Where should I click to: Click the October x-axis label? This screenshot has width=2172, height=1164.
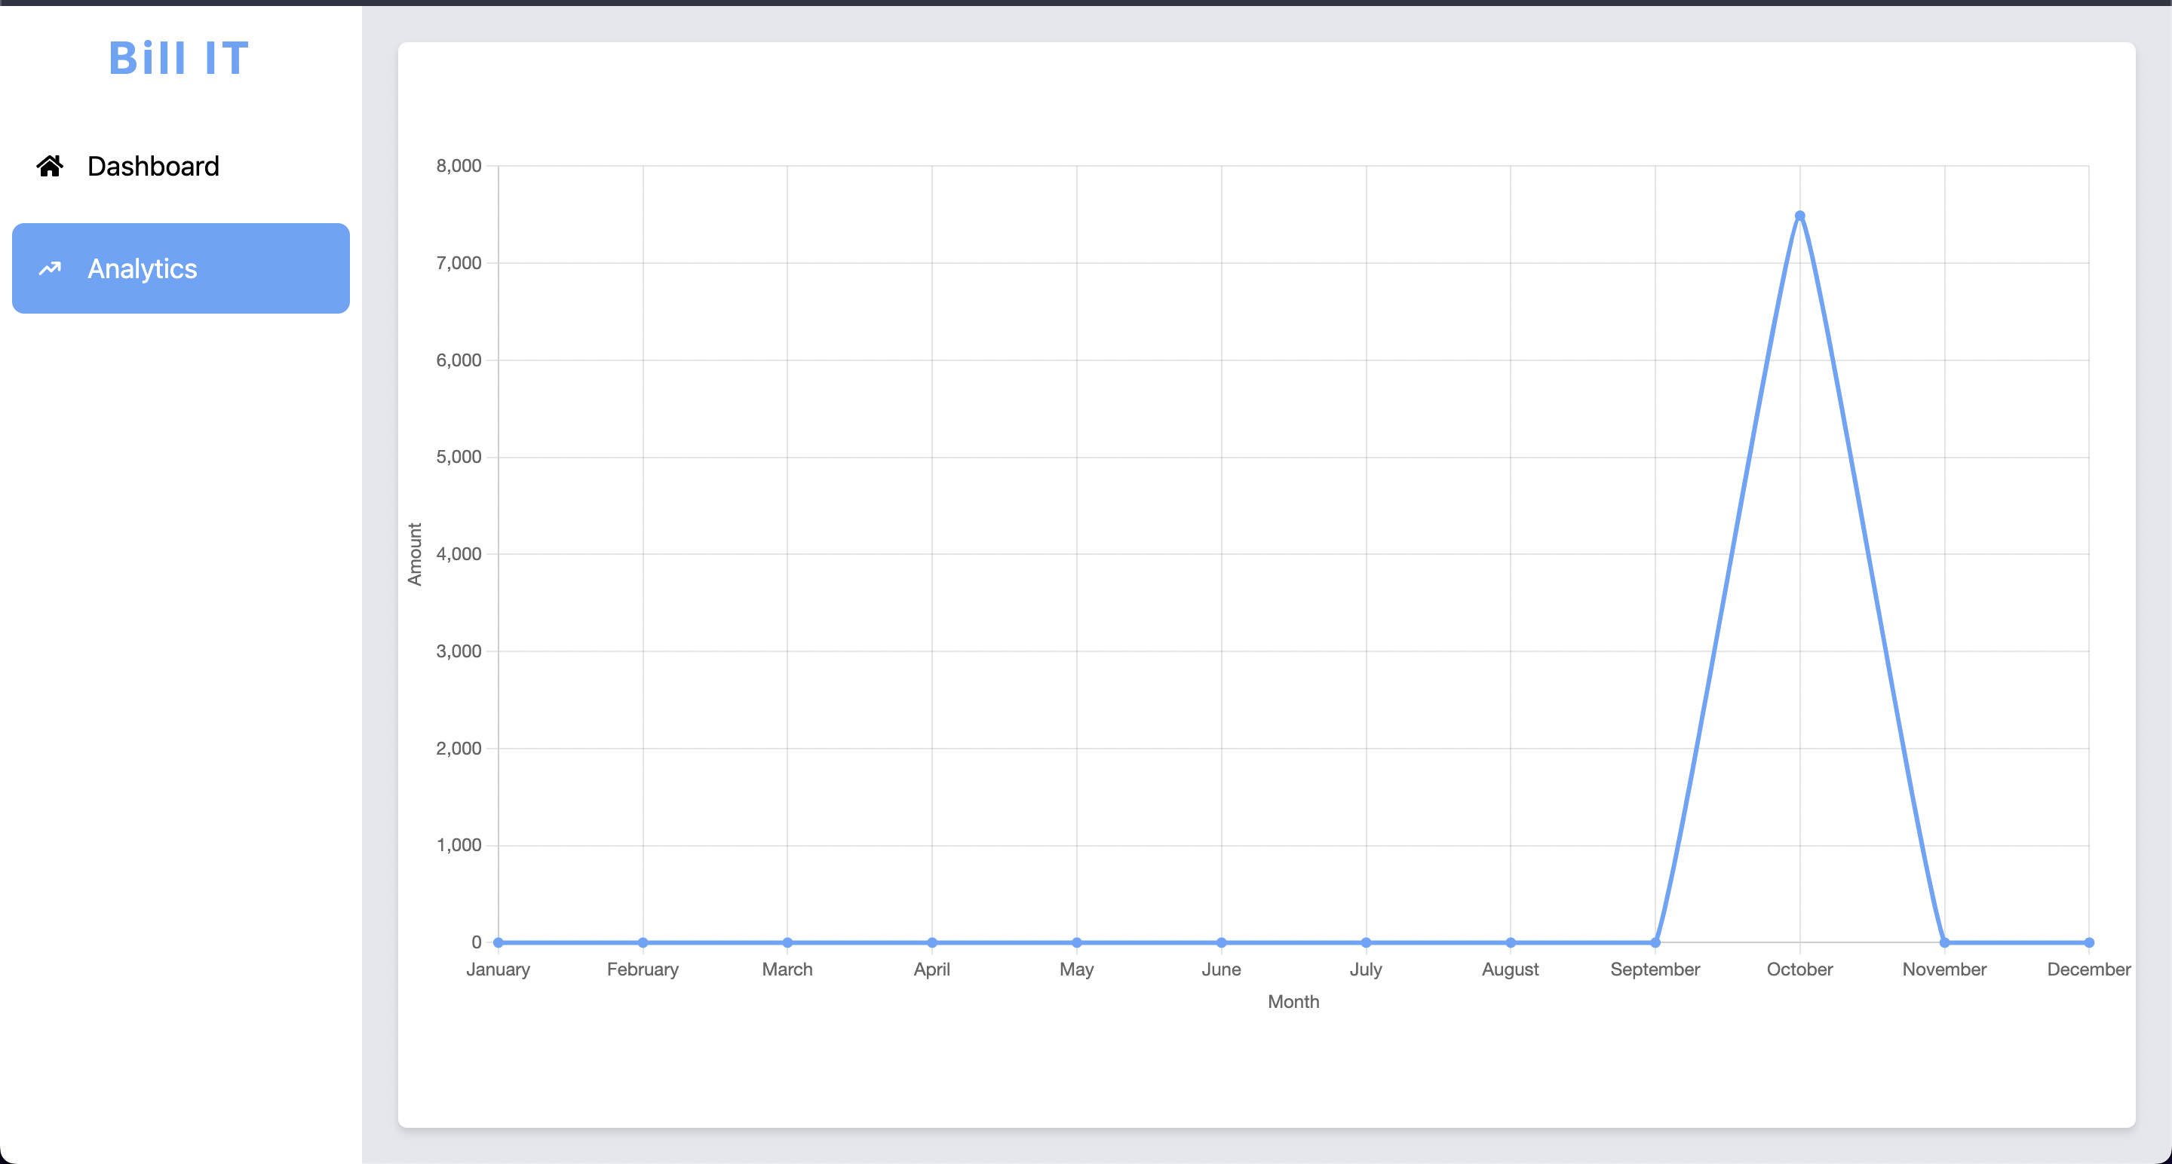1799,969
